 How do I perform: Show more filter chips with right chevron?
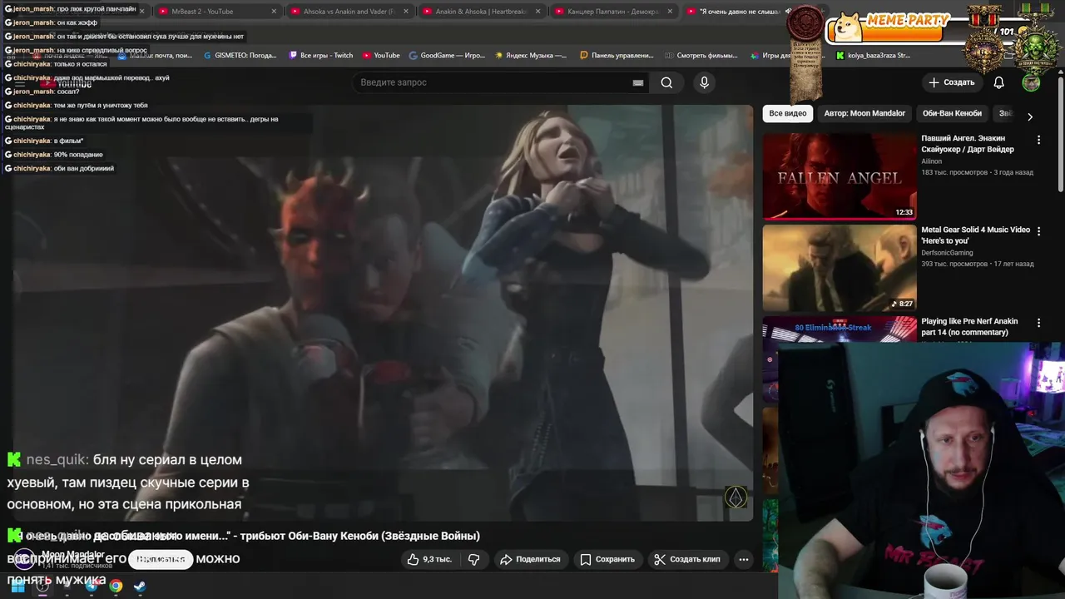point(1030,116)
